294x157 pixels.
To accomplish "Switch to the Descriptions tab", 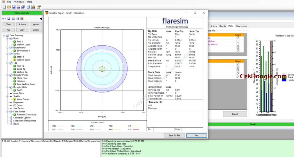I will click(x=242, y=26).
